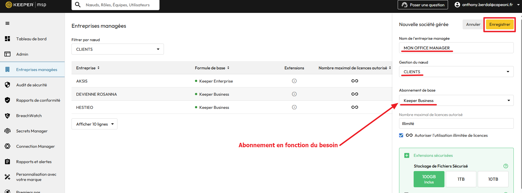
Task: Click the Extensions sécurisées heading
Action: (433, 155)
